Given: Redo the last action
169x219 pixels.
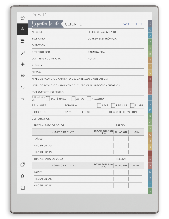Looking at the screenshot, I should click(22, 99).
